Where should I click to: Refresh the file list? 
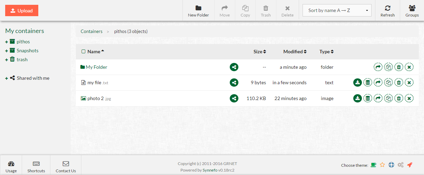[x=387, y=11]
